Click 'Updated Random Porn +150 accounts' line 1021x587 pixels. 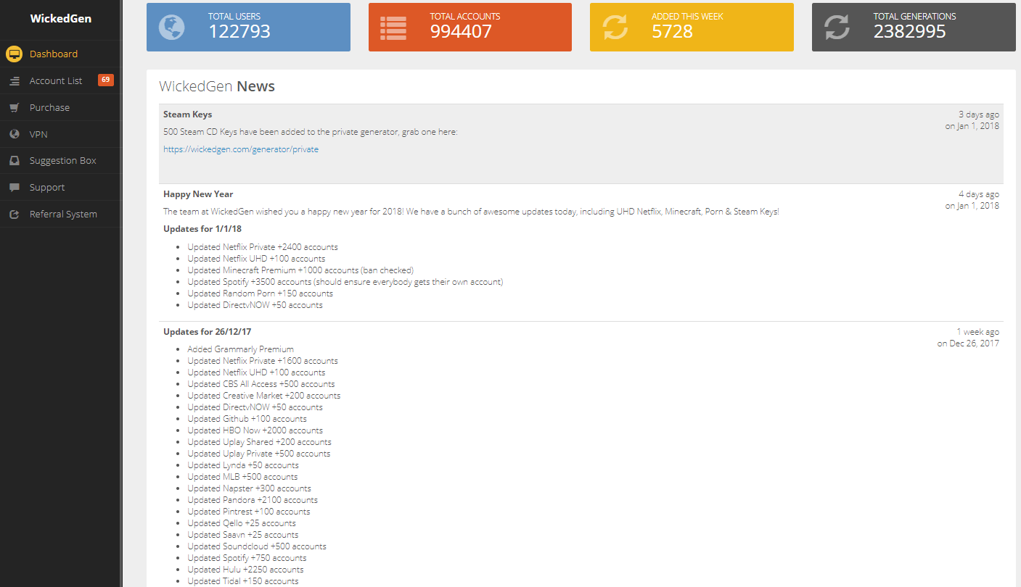(x=260, y=293)
